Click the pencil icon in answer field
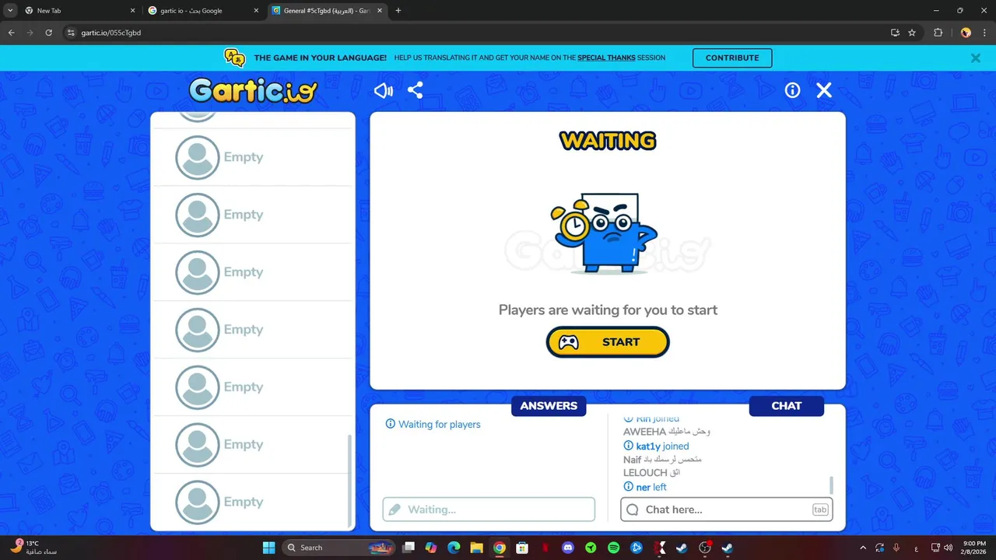Viewport: 996px width, 560px height. click(x=395, y=509)
